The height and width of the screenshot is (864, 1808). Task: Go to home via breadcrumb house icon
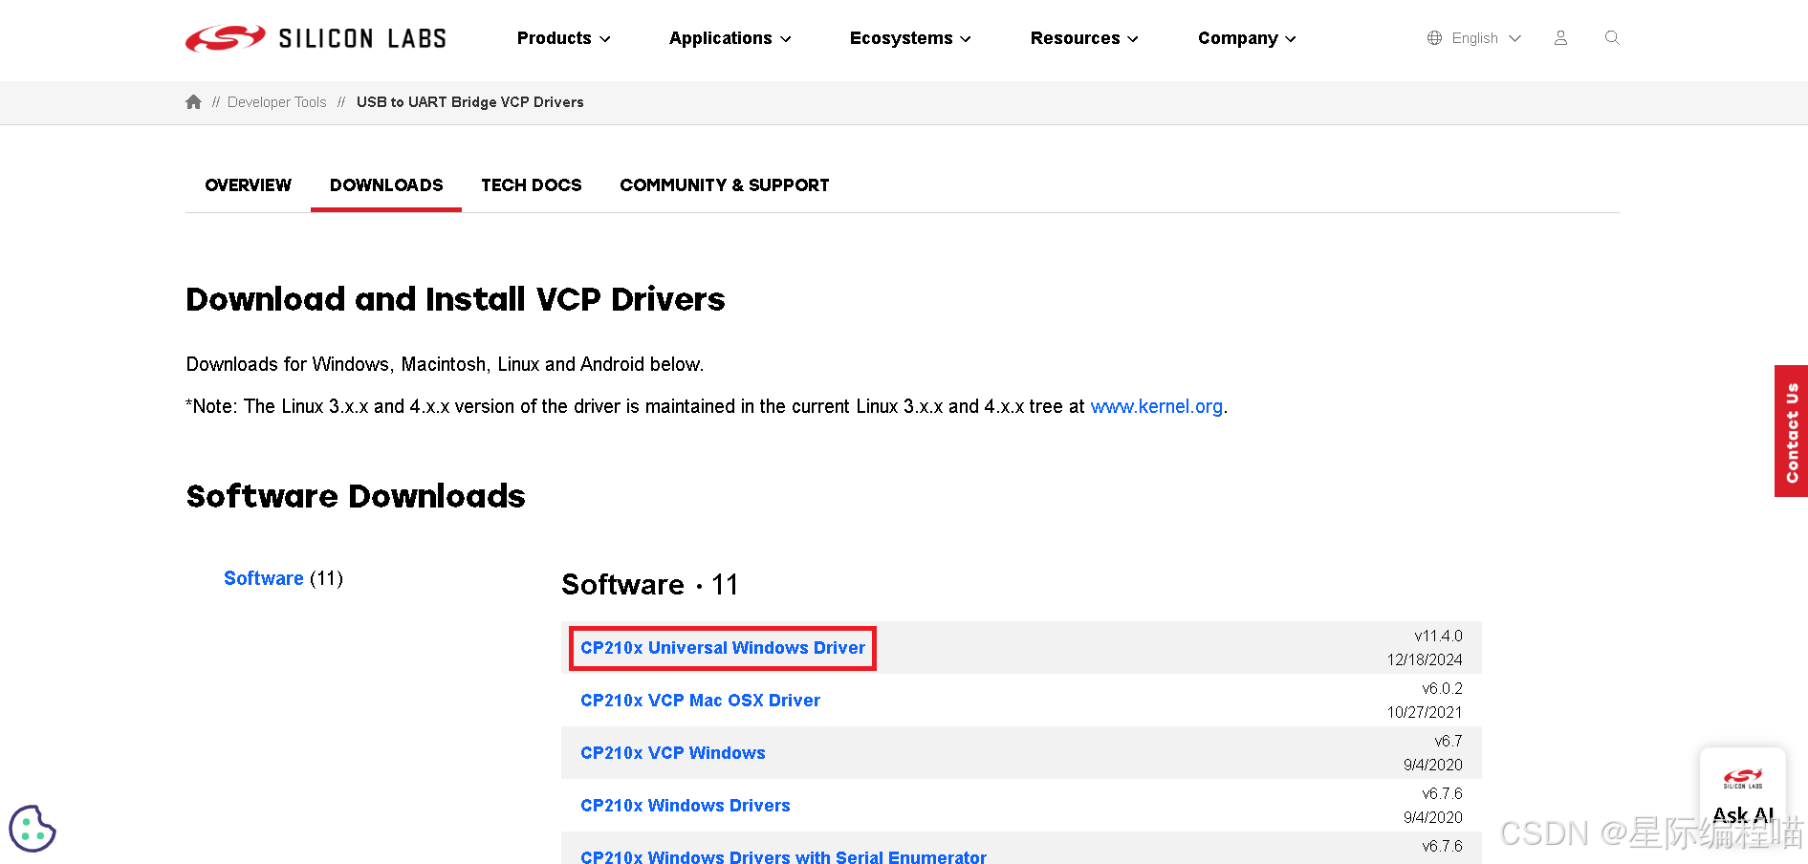[x=193, y=101]
